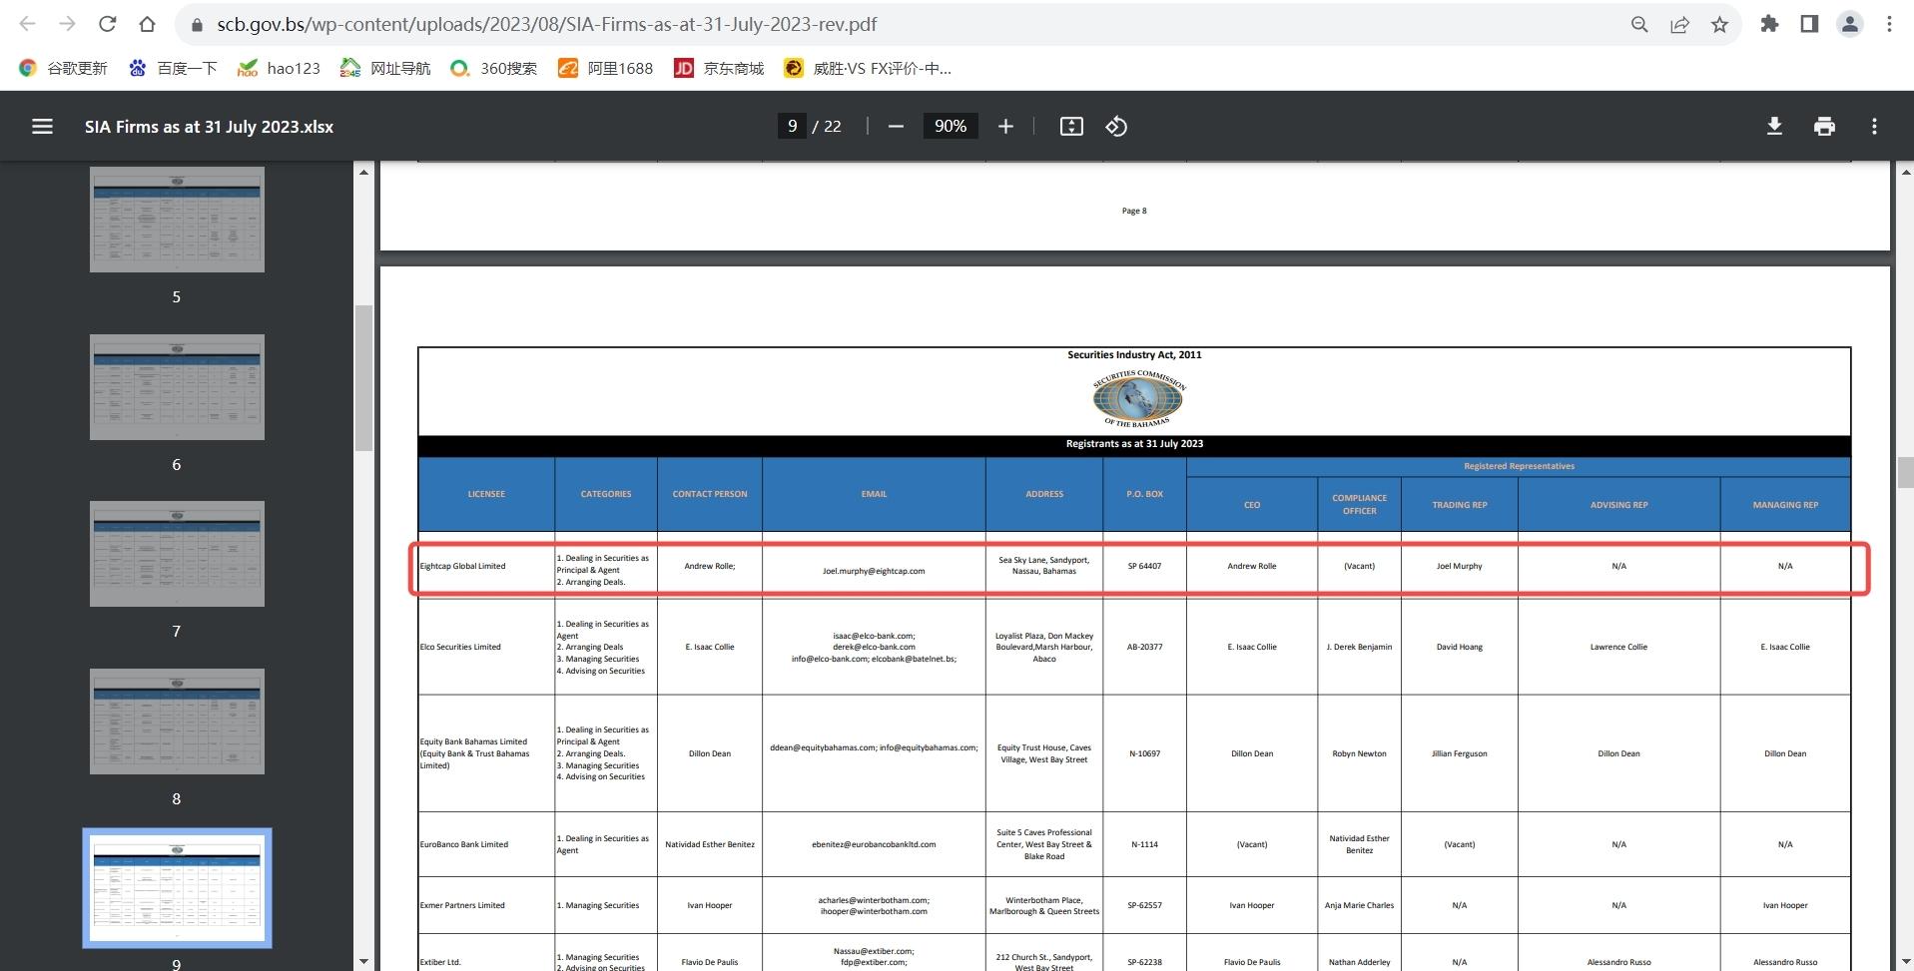
Task: Select page 8 thumbnail
Action: (x=177, y=722)
